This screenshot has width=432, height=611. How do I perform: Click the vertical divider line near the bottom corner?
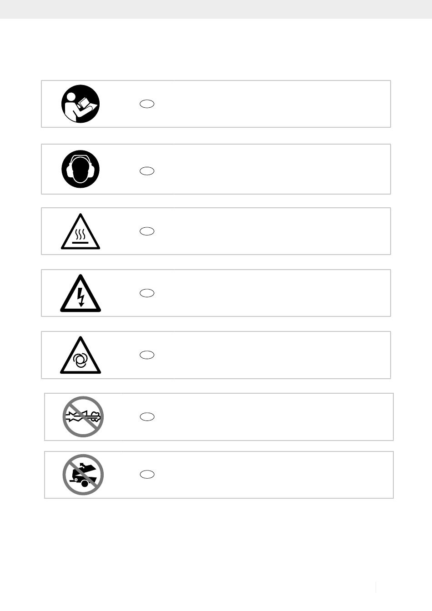pyautogui.click(x=376, y=587)
